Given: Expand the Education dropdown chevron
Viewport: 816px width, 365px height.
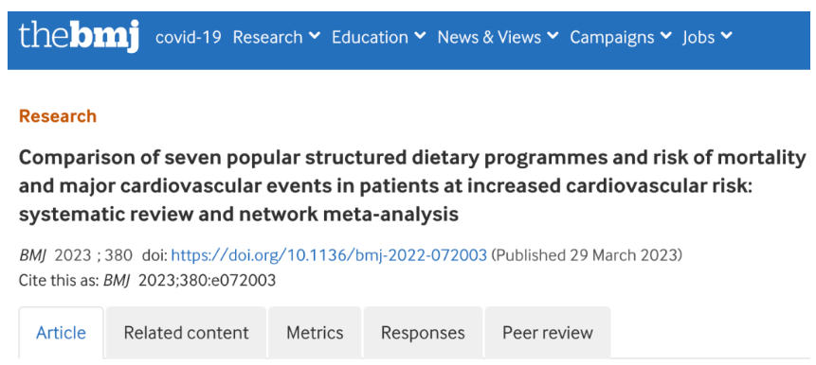Looking at the screenshot, I should tap(420, 36).
